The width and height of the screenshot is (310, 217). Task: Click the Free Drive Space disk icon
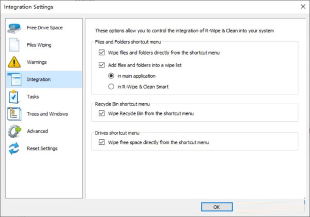click(14, 28)
